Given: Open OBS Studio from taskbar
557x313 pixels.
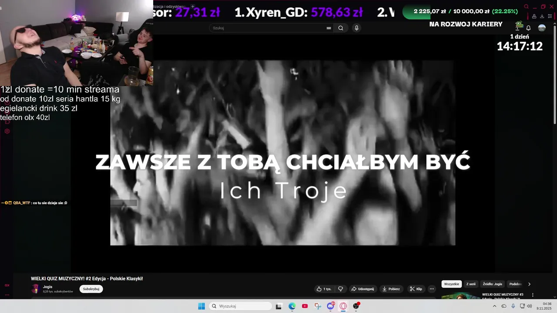Looking at the screenshot, I should pos(356,306).
